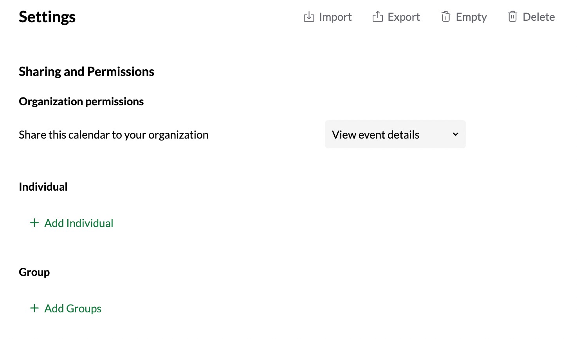577x339 pixels.
Task: Click the Export upload icon
Action: [377, 17]
